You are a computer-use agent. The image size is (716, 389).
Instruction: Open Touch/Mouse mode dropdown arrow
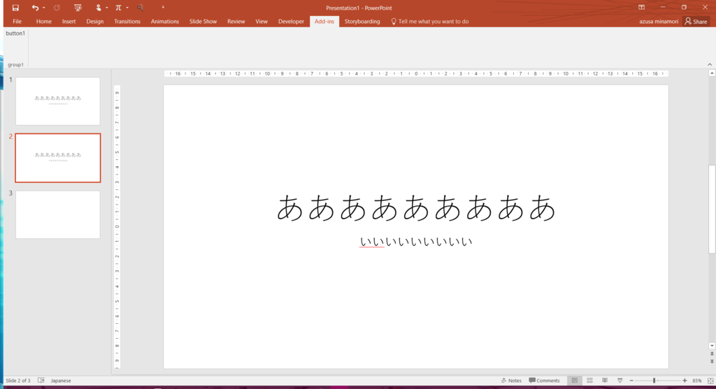(x=107, y=8)
